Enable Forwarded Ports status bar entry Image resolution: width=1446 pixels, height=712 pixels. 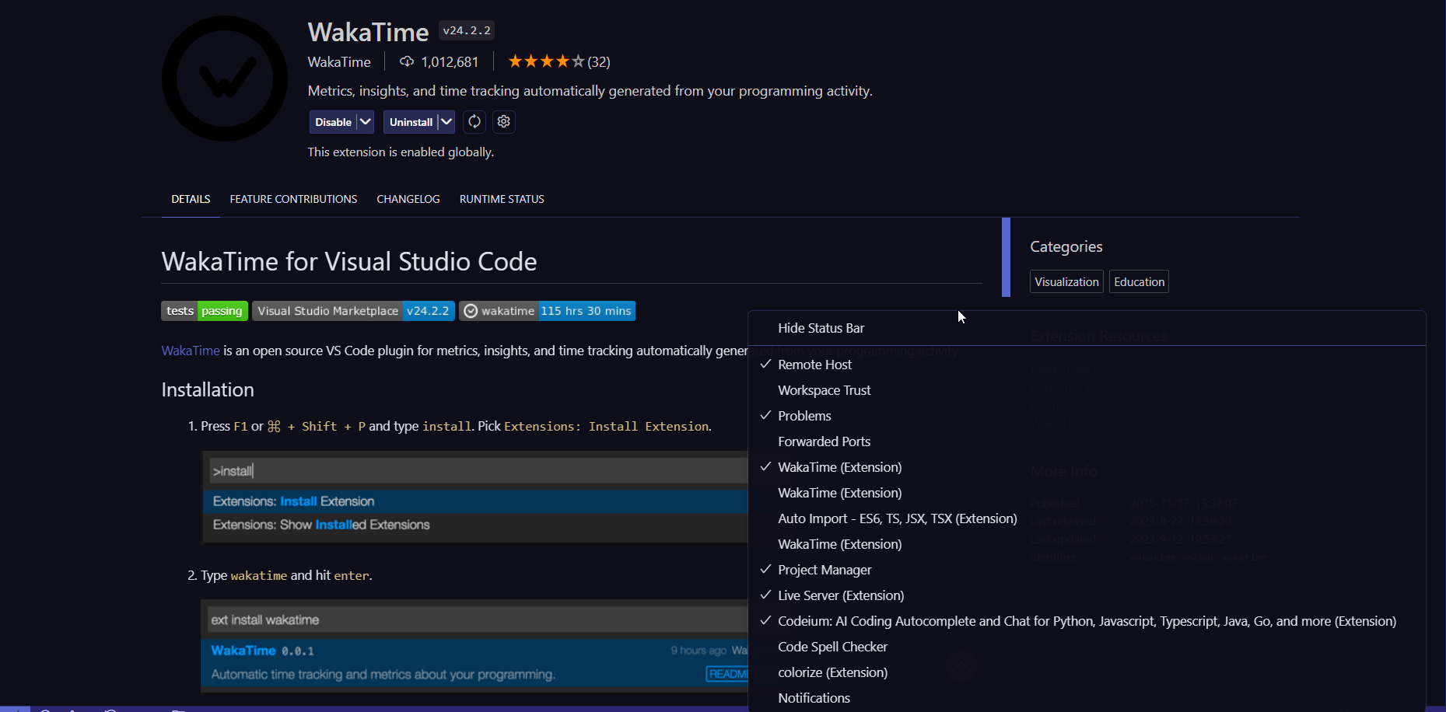point(824,441)
